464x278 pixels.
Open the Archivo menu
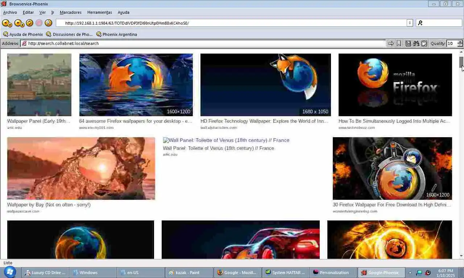[10, 12]
